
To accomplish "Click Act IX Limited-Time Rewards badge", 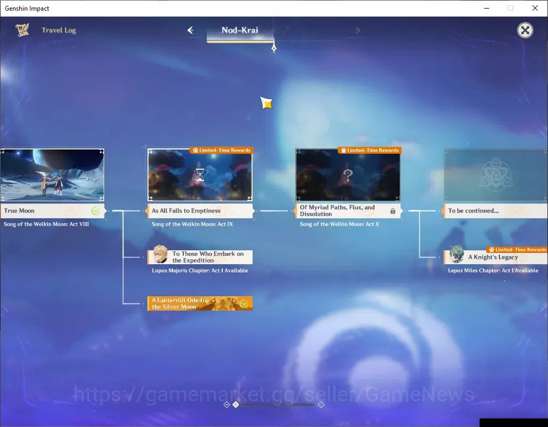I will pos(222,150).
